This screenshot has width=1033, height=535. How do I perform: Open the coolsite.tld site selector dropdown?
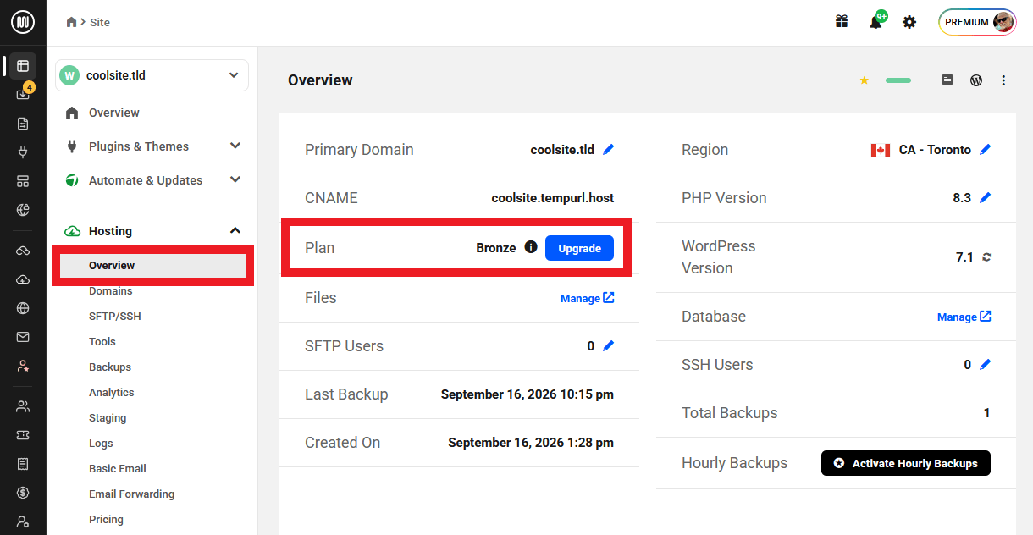coord(152,75)
